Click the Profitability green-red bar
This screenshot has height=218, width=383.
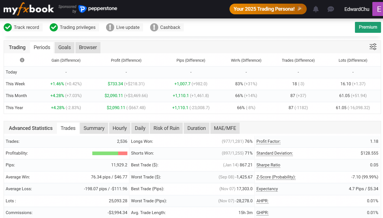coord(110,153)
